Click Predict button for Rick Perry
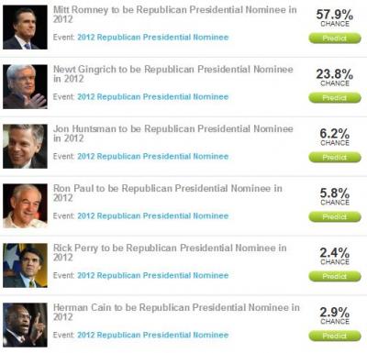367x353 pixels. (335, 276)
